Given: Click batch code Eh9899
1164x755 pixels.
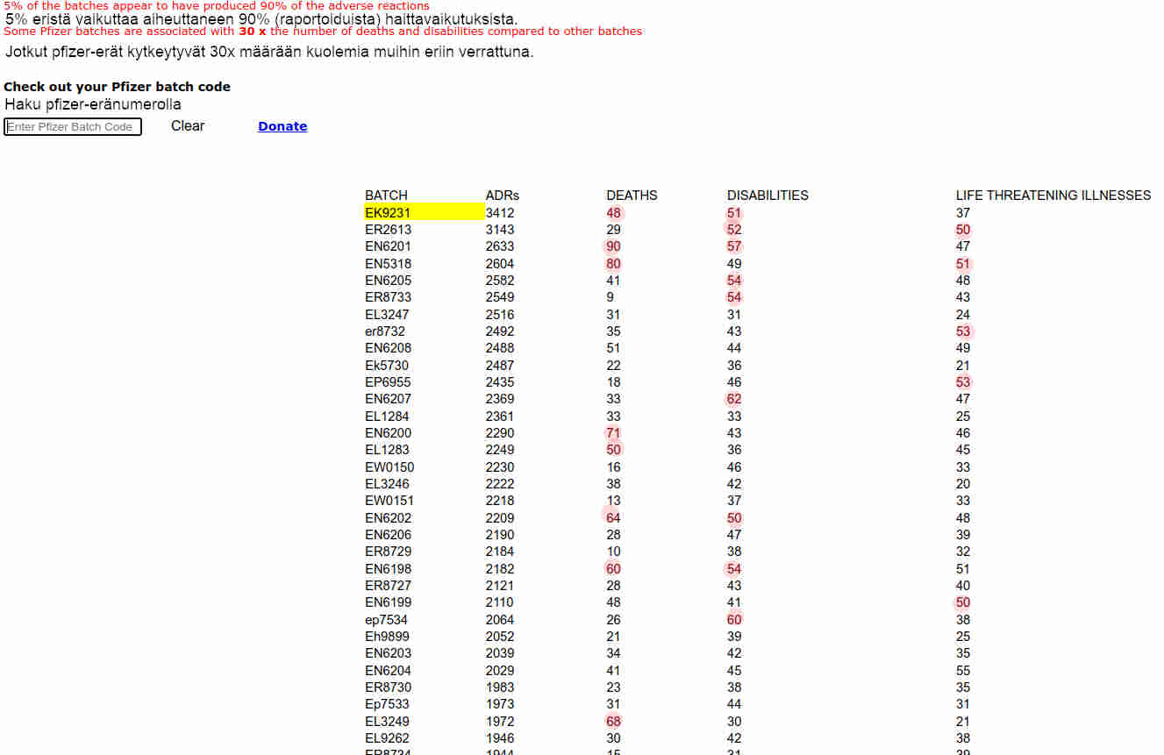Looking at the screenshot, I should click(387, 637).
